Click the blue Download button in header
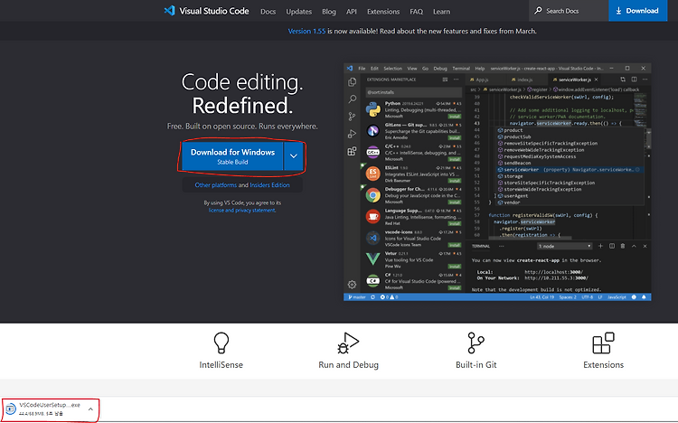 637,10
